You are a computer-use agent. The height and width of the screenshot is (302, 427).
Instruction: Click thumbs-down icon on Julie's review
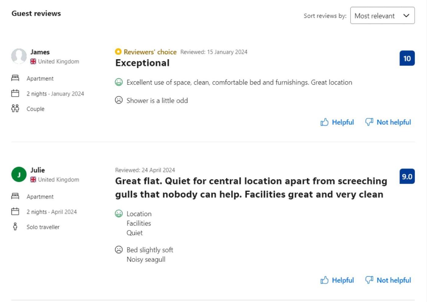point(369,280)
